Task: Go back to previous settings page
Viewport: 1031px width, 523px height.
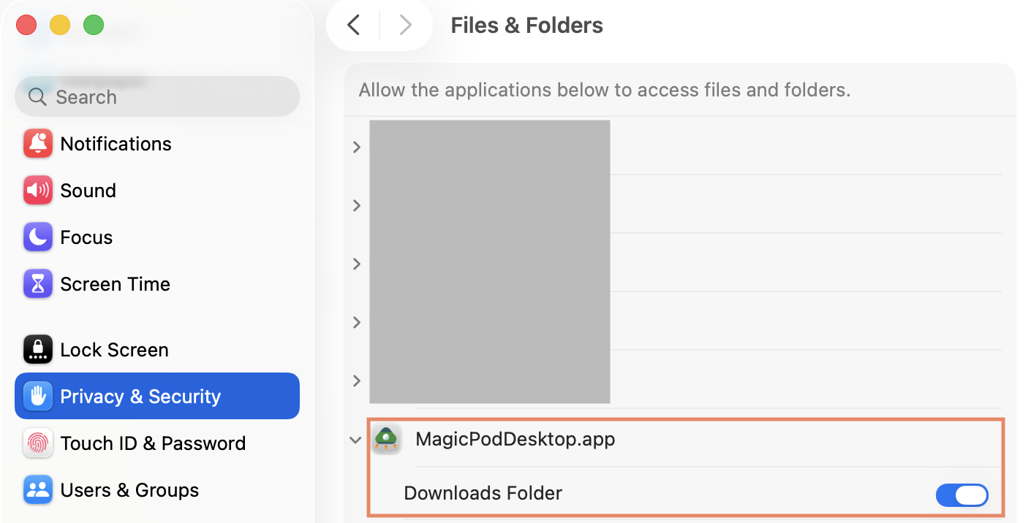Action: point(353,25)
